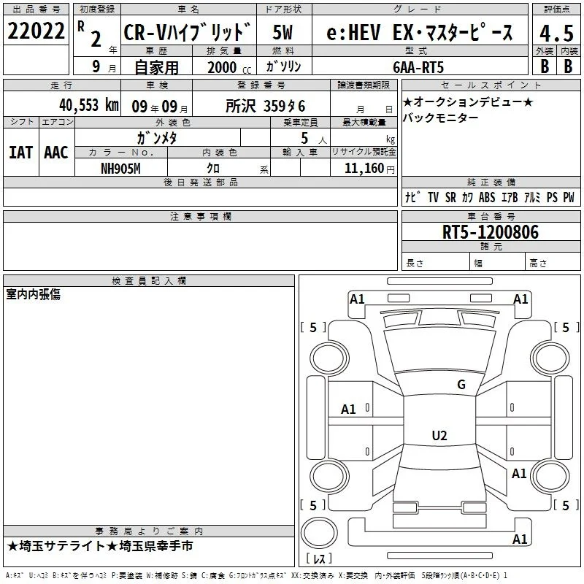Click the 高さ dimension field
584x584 pixels.
click(x=553, y=263)
